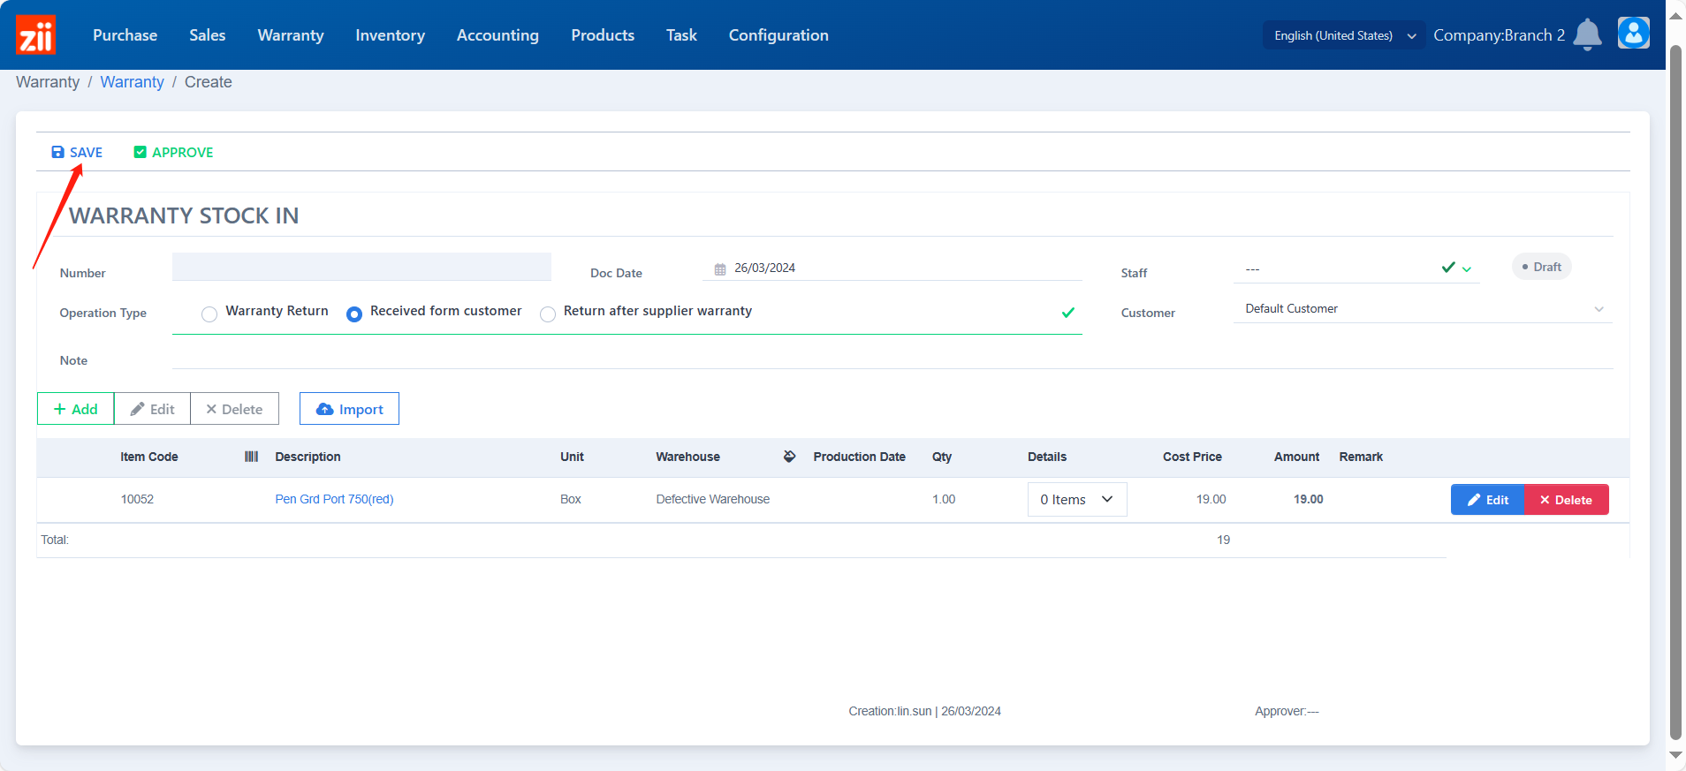Click the blue Edit button in item row

pyautogui.click(x=1488, y=500)
